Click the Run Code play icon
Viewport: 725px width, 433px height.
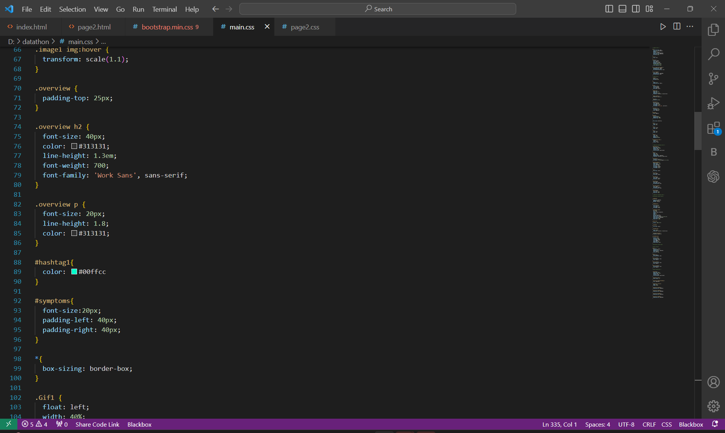[x=663, y=26]
